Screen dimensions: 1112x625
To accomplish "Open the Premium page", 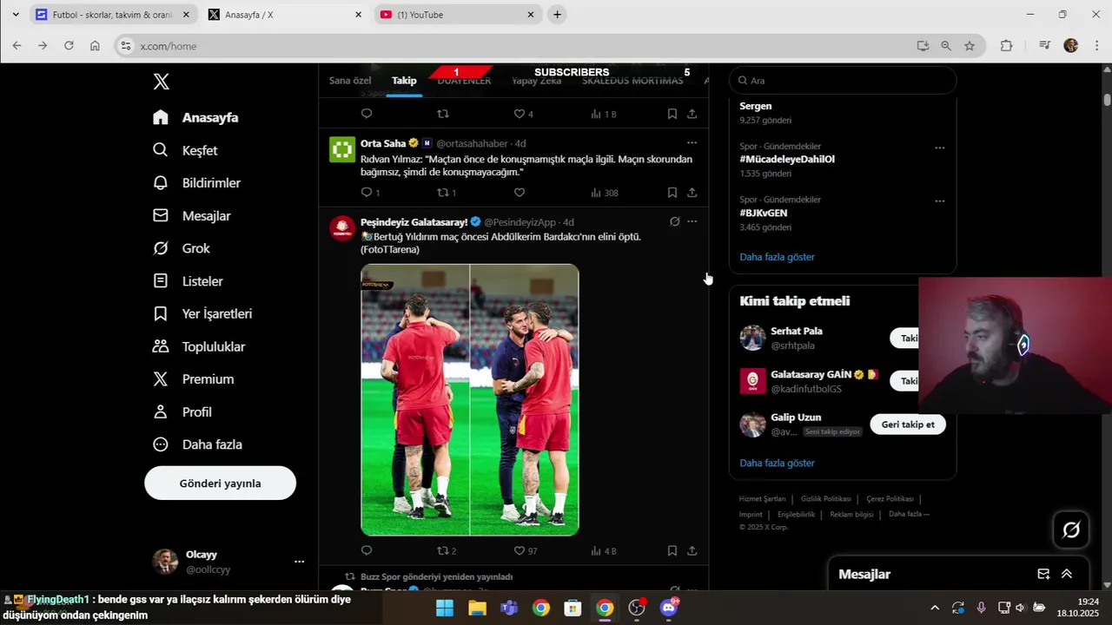I will click(193, 379).
